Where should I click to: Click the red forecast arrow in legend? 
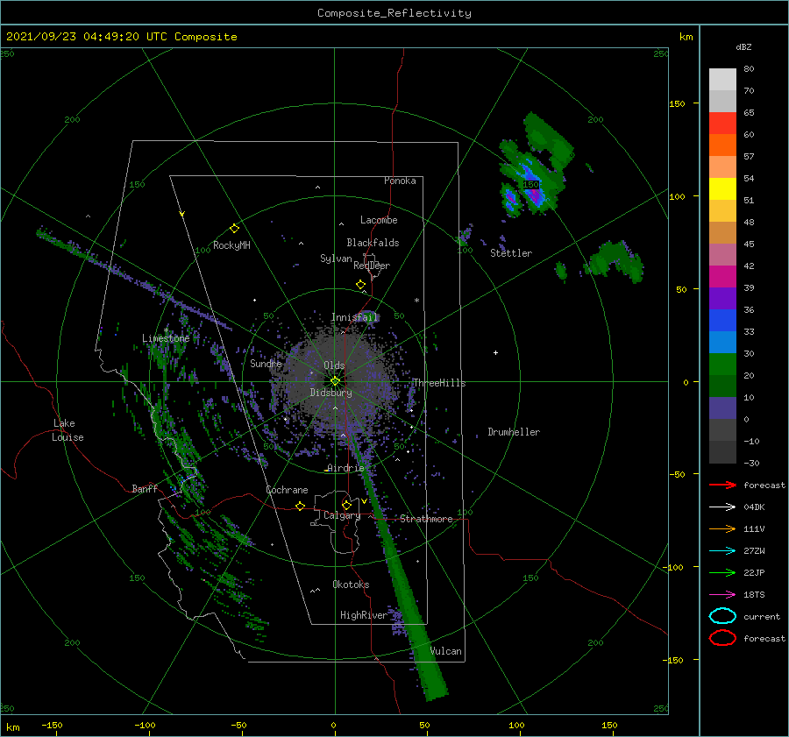click(722, 485)
